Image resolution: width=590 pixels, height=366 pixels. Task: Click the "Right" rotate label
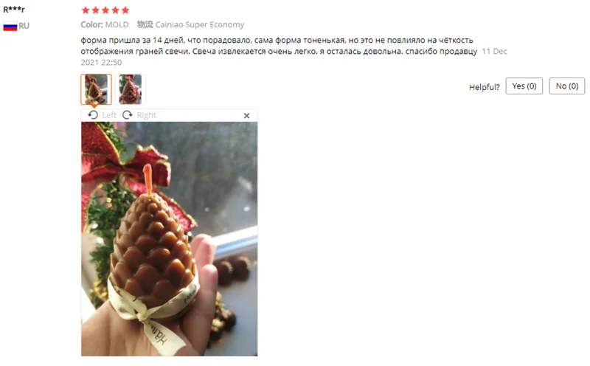[x=146, y=115]
